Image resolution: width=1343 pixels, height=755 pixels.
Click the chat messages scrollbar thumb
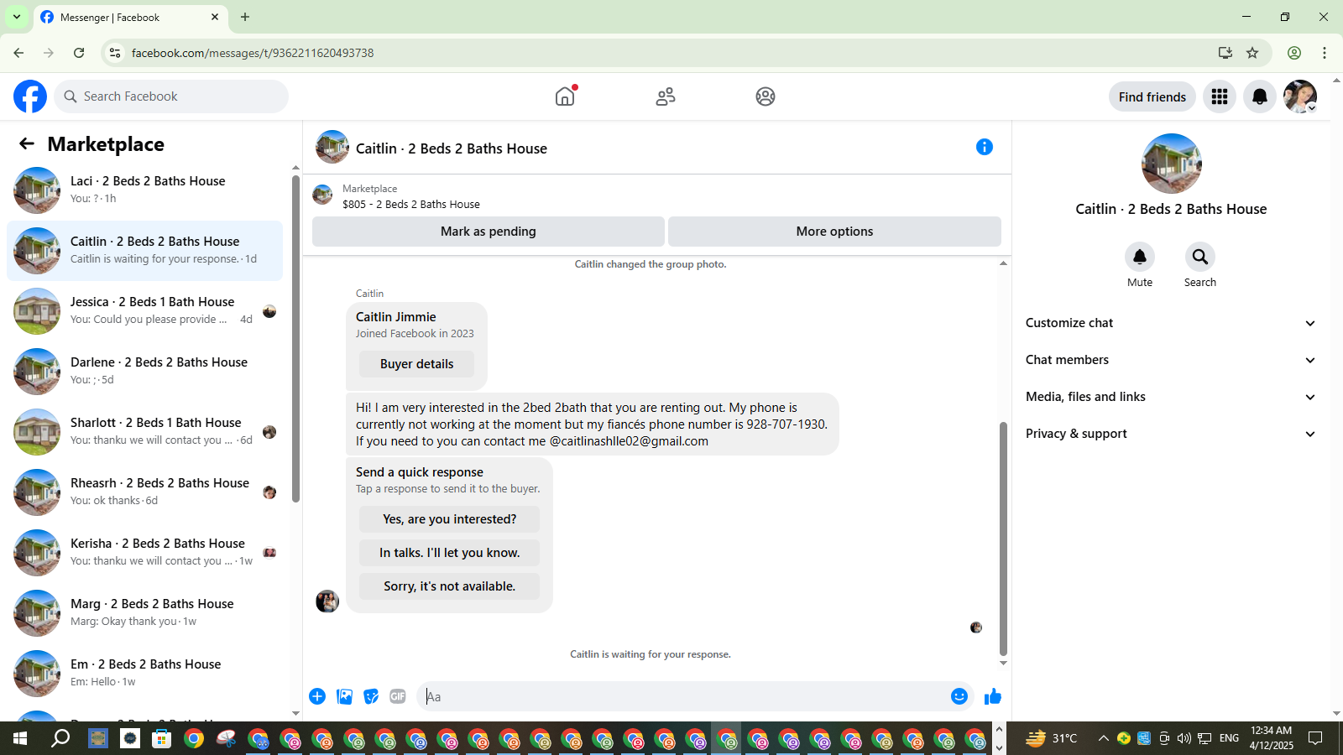click(x=1003, y=539)
